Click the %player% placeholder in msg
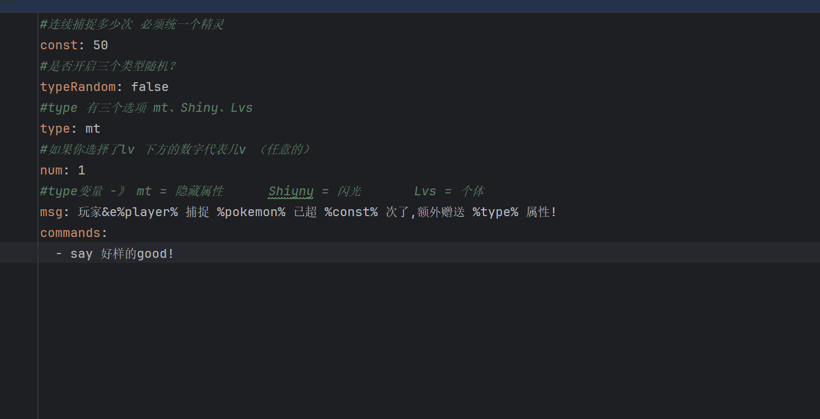Image resolution: width=820 pixels, height=419 pixels. coord(147,212)
